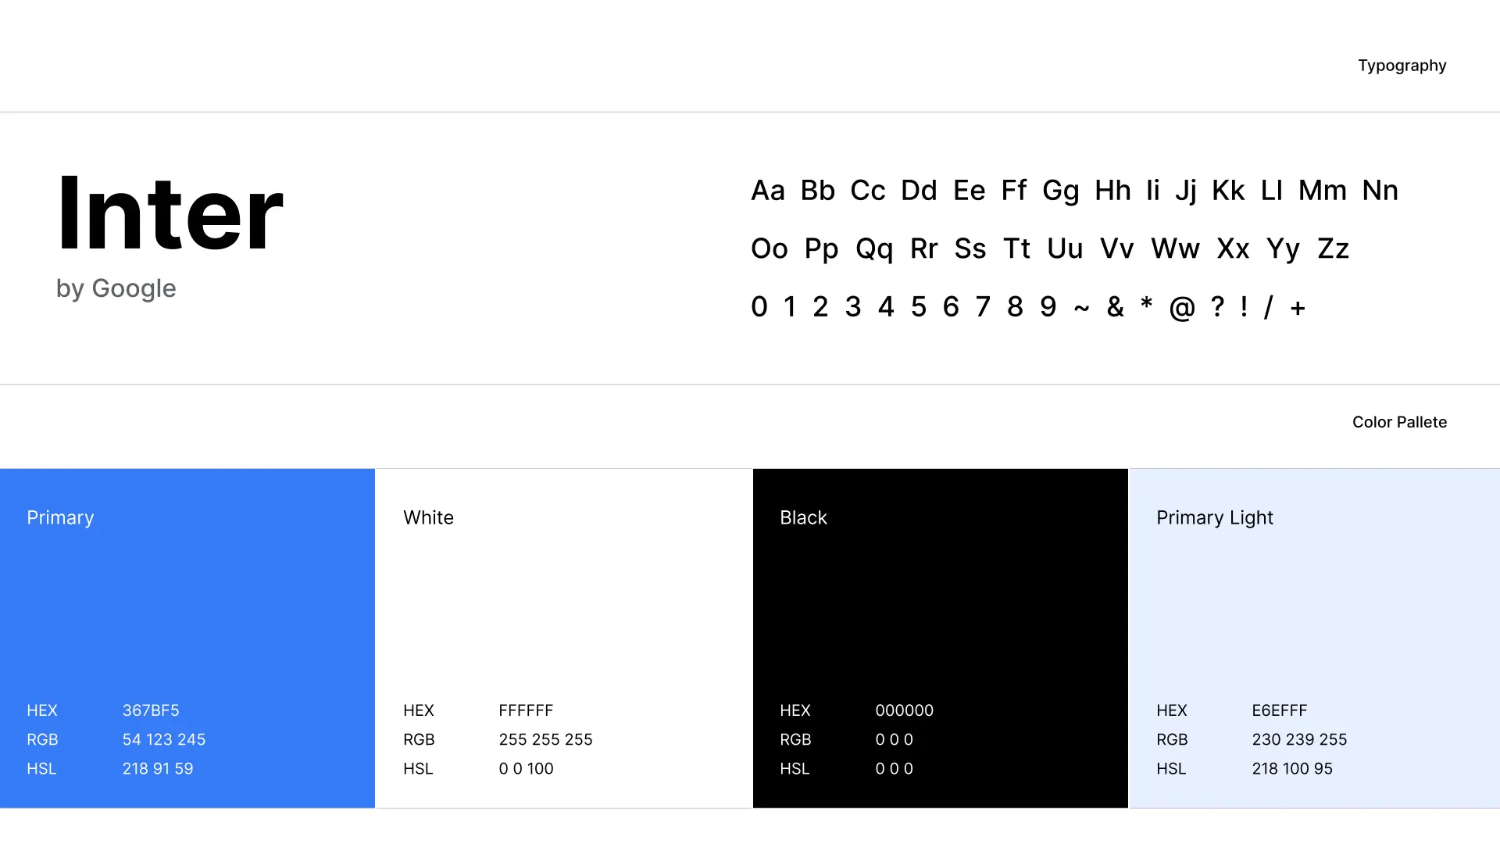Click the HEX value 367BF5

tap(151, 710)
